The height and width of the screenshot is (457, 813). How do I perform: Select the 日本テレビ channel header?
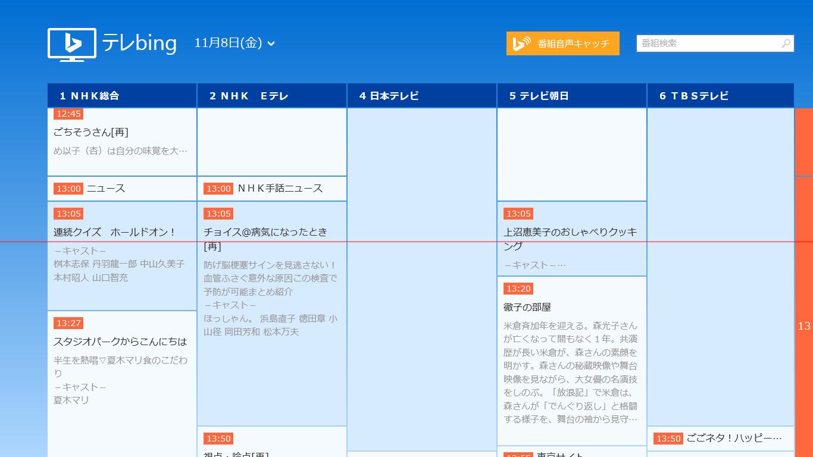coord(421,95)
